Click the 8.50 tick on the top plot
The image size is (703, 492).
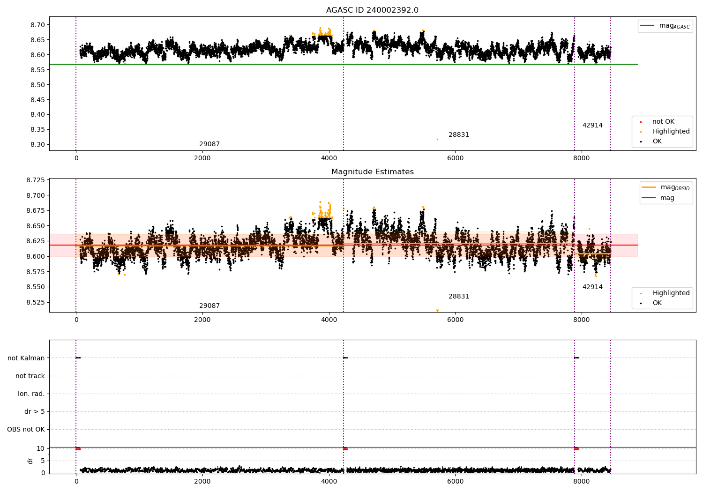coord(37,85)
